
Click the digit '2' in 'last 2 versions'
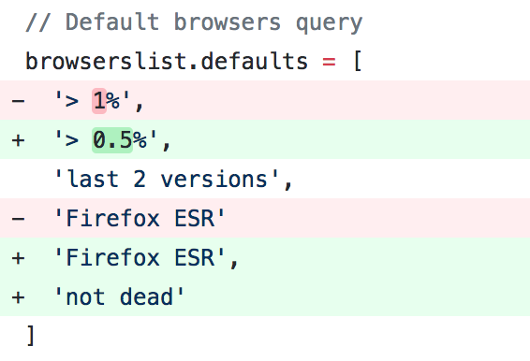tap(140, 179)
